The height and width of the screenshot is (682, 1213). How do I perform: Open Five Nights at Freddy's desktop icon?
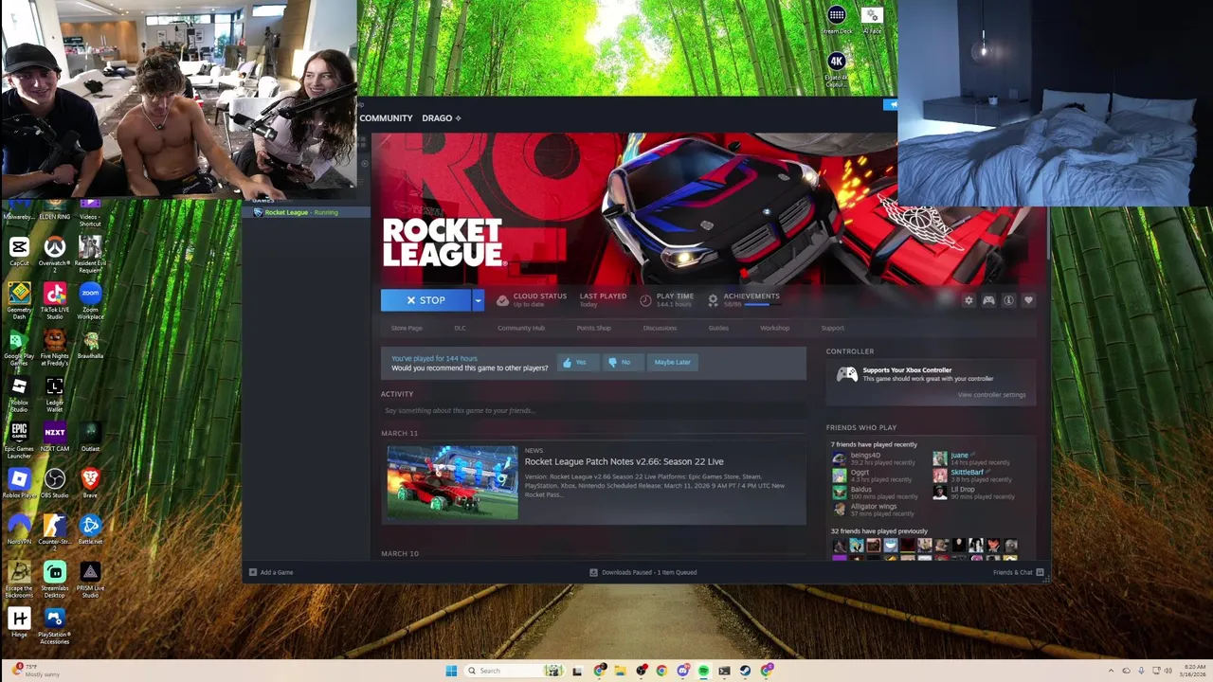pos(55,347)
